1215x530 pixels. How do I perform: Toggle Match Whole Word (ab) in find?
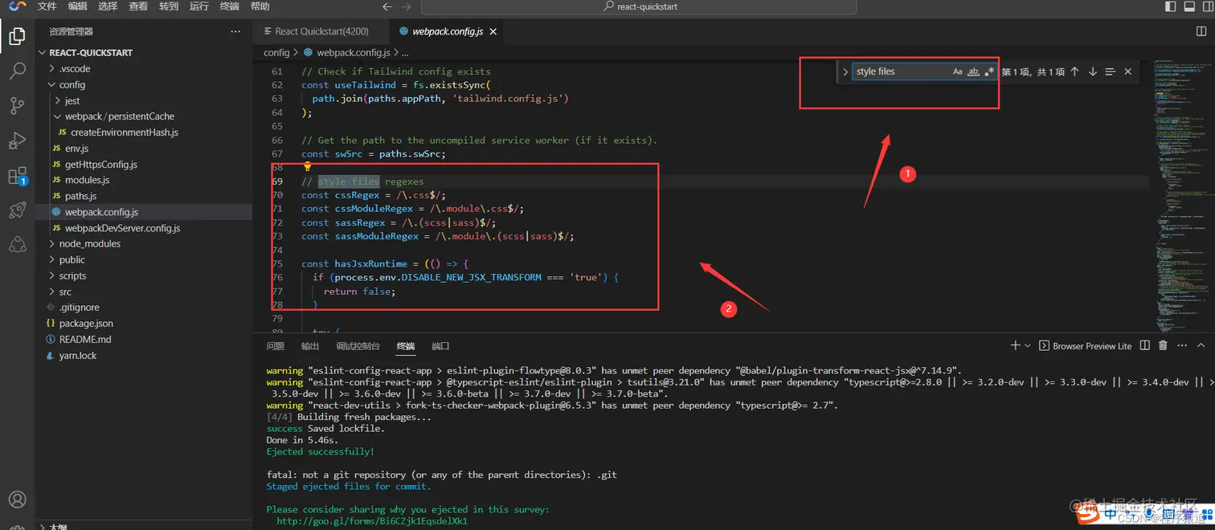[x=973, y=71]
